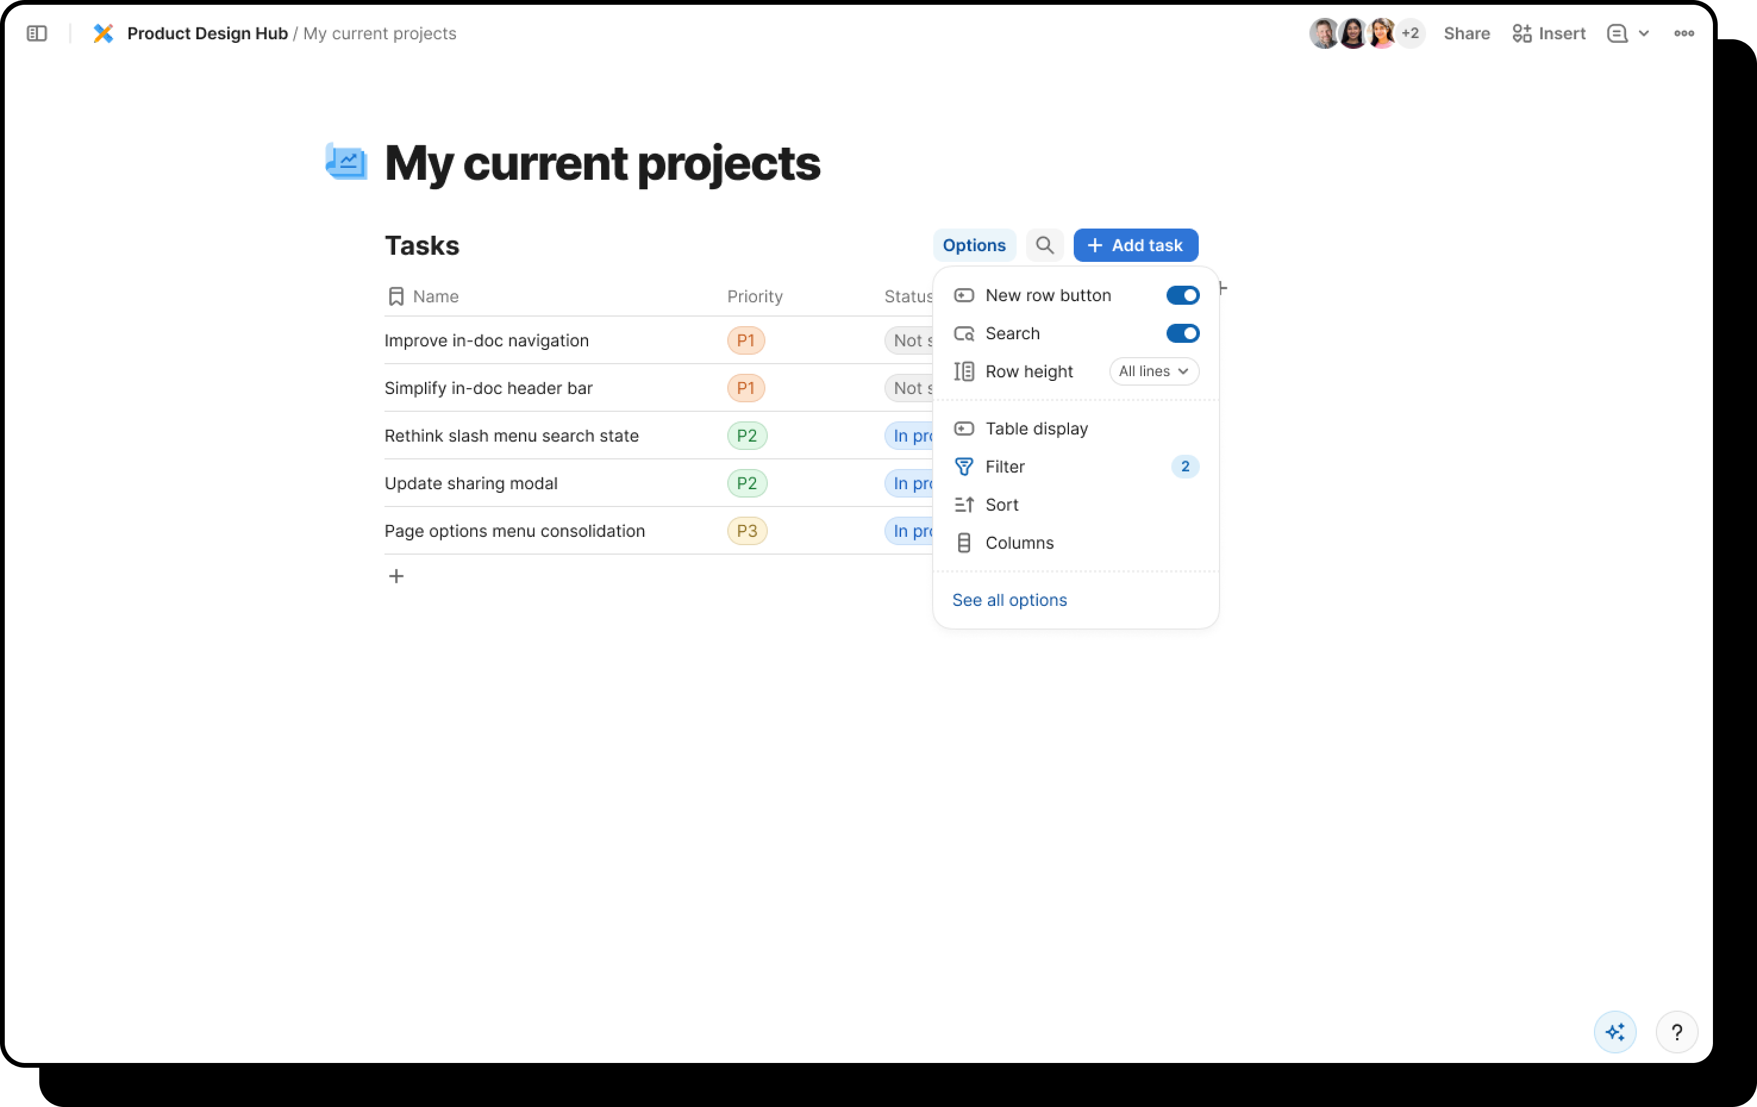This screenshot has height=1107, width=1757.
Task: Click the Coda logo icon
Action: point(103,33)
